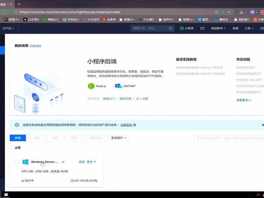Open the 如何安装 SSL 证书 question

click(x=249, y=80)
